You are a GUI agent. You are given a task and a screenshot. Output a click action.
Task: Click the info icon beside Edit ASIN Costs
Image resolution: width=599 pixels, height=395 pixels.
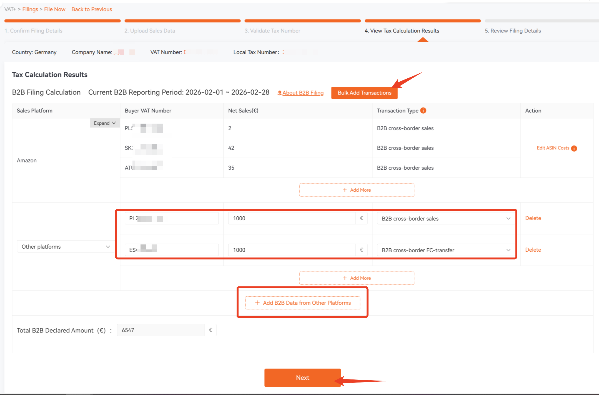click(574, 148)
